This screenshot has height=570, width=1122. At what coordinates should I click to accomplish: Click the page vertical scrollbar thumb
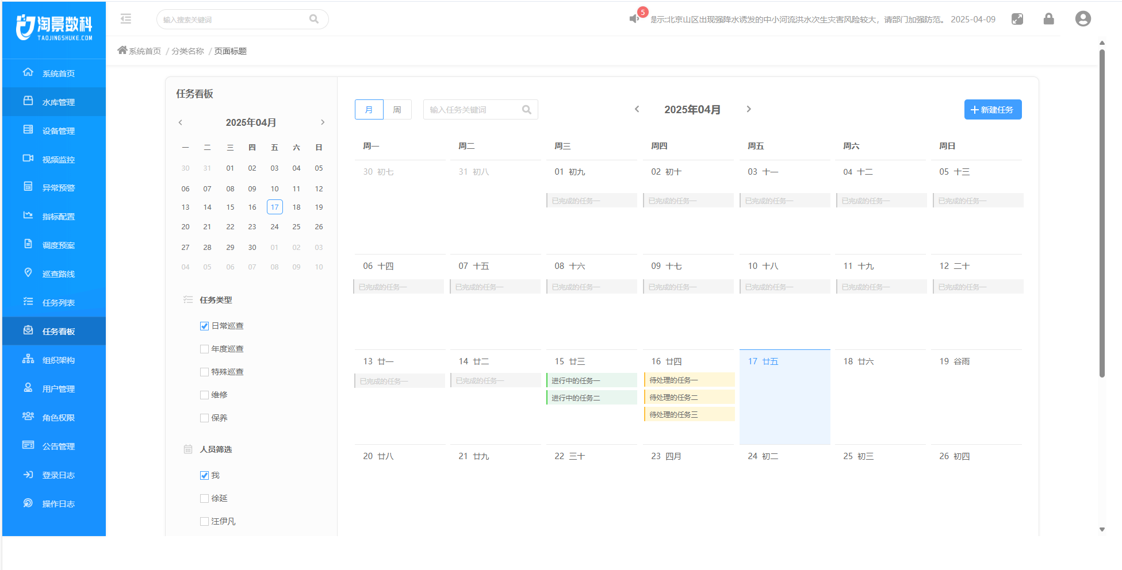coord(1102,213)
